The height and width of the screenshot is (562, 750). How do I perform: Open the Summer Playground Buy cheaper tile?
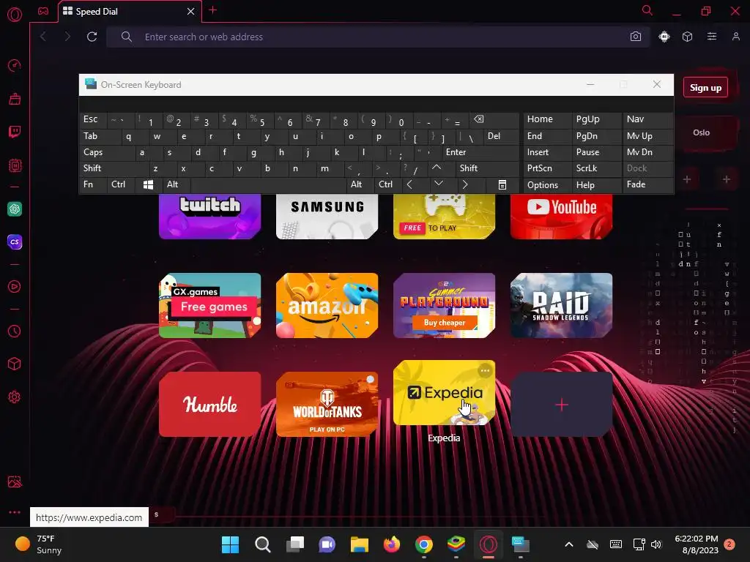(445, 305)
